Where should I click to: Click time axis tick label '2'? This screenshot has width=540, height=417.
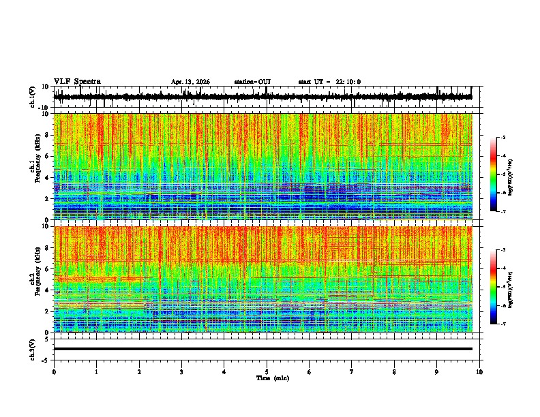[139, 372]
